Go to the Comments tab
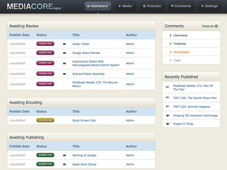This screenshot has height=170, width=227. [x=181, y=6]
